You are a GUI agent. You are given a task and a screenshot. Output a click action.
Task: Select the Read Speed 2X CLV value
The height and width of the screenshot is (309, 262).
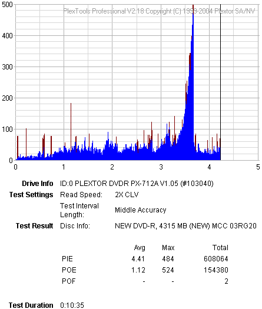coord(127,195)
